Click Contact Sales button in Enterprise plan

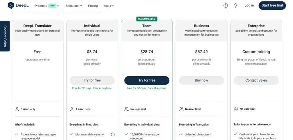tap(256, 80)
